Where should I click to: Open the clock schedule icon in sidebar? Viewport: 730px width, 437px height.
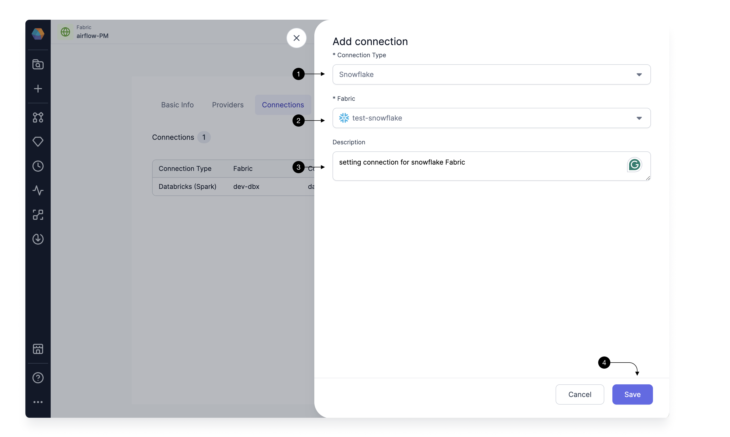[x=38, y=166]
